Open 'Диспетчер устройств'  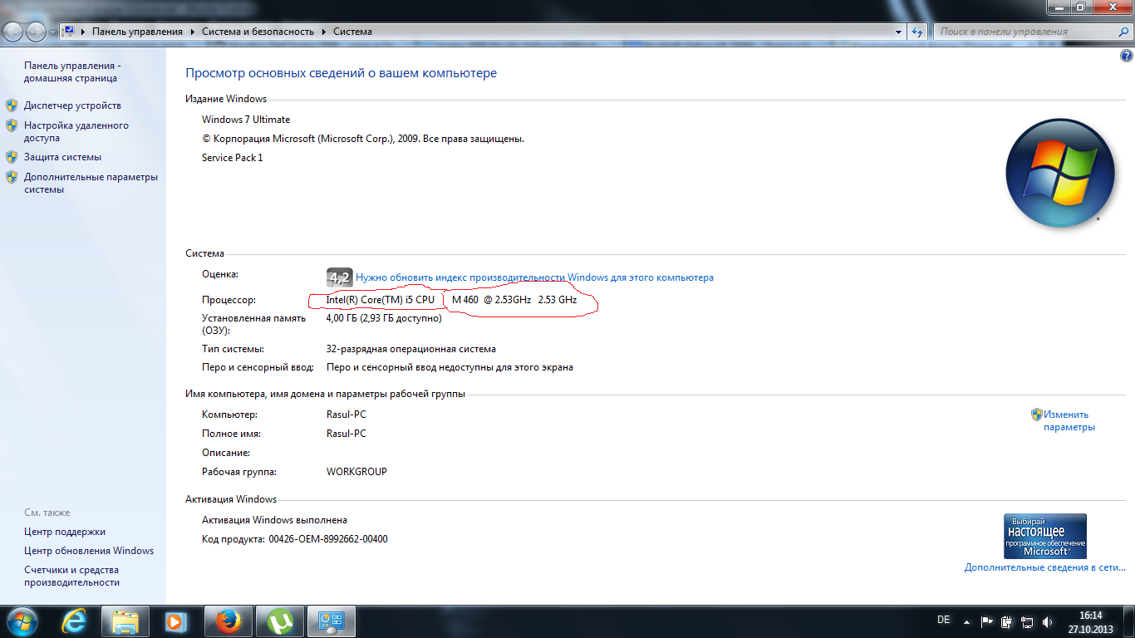(x=72, y=106)
